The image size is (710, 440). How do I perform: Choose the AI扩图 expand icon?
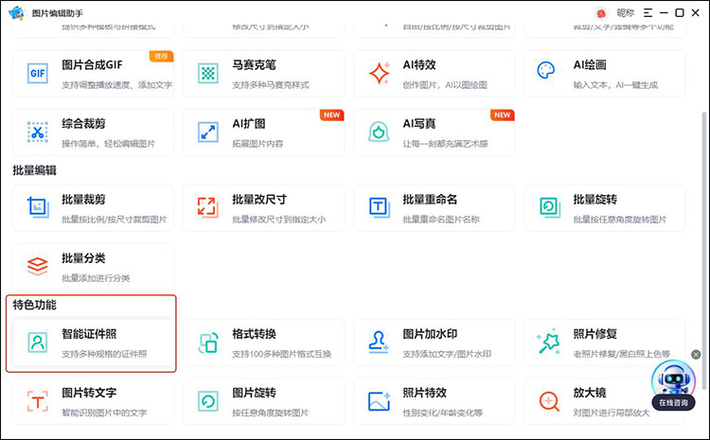coord(208,132)
